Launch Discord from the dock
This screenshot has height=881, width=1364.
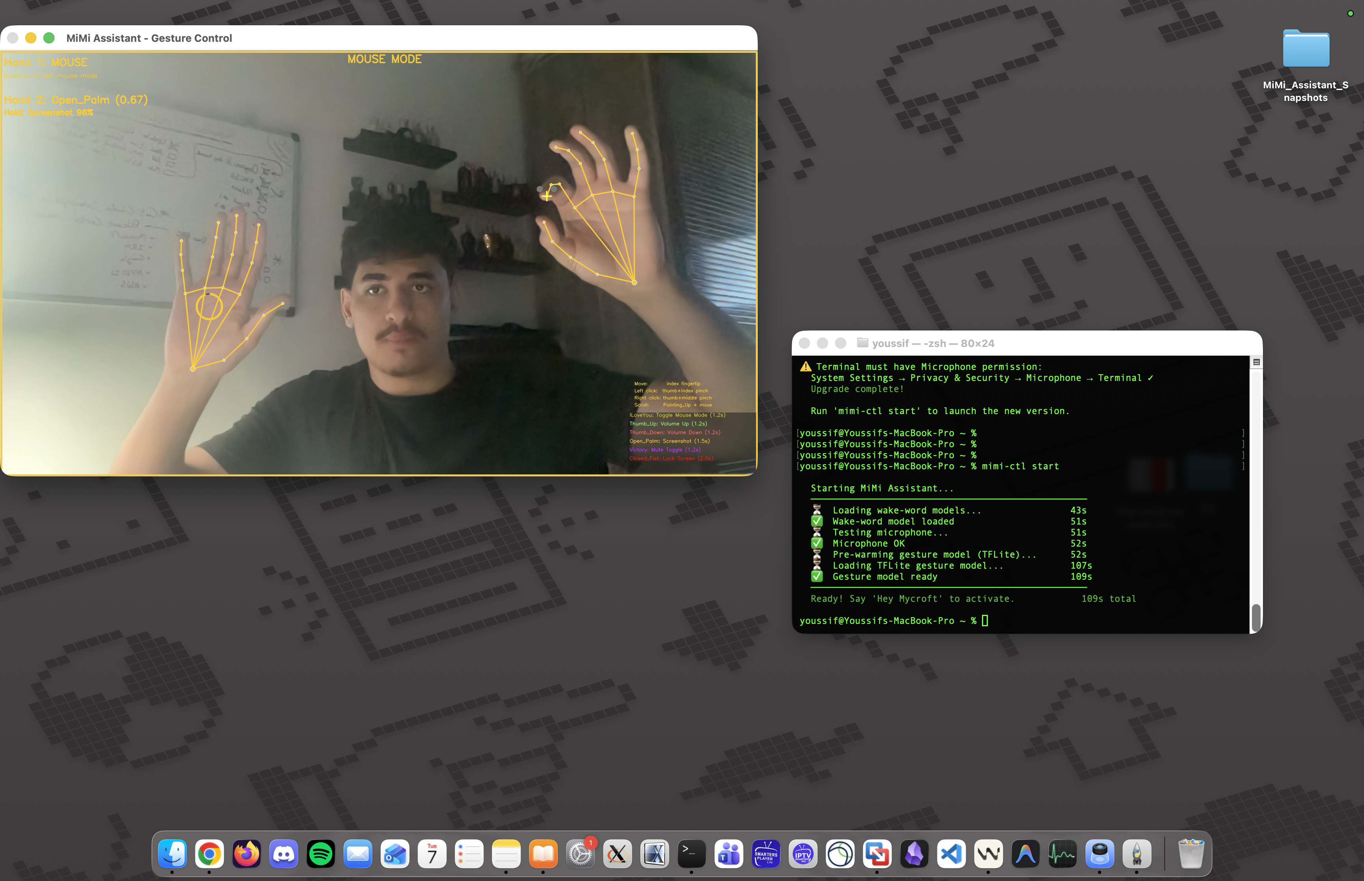[283, 854]
